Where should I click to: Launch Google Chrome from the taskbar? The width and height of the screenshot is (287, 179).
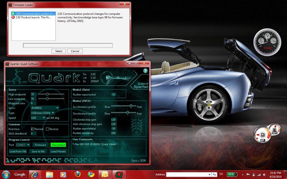click(91, 175)
